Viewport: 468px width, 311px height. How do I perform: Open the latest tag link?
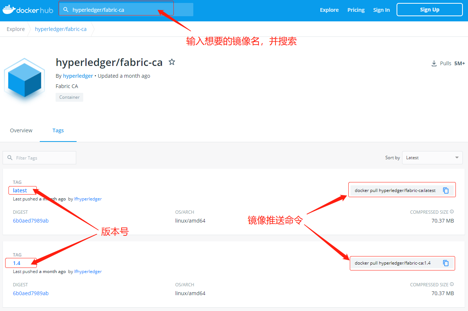[20, 191]
